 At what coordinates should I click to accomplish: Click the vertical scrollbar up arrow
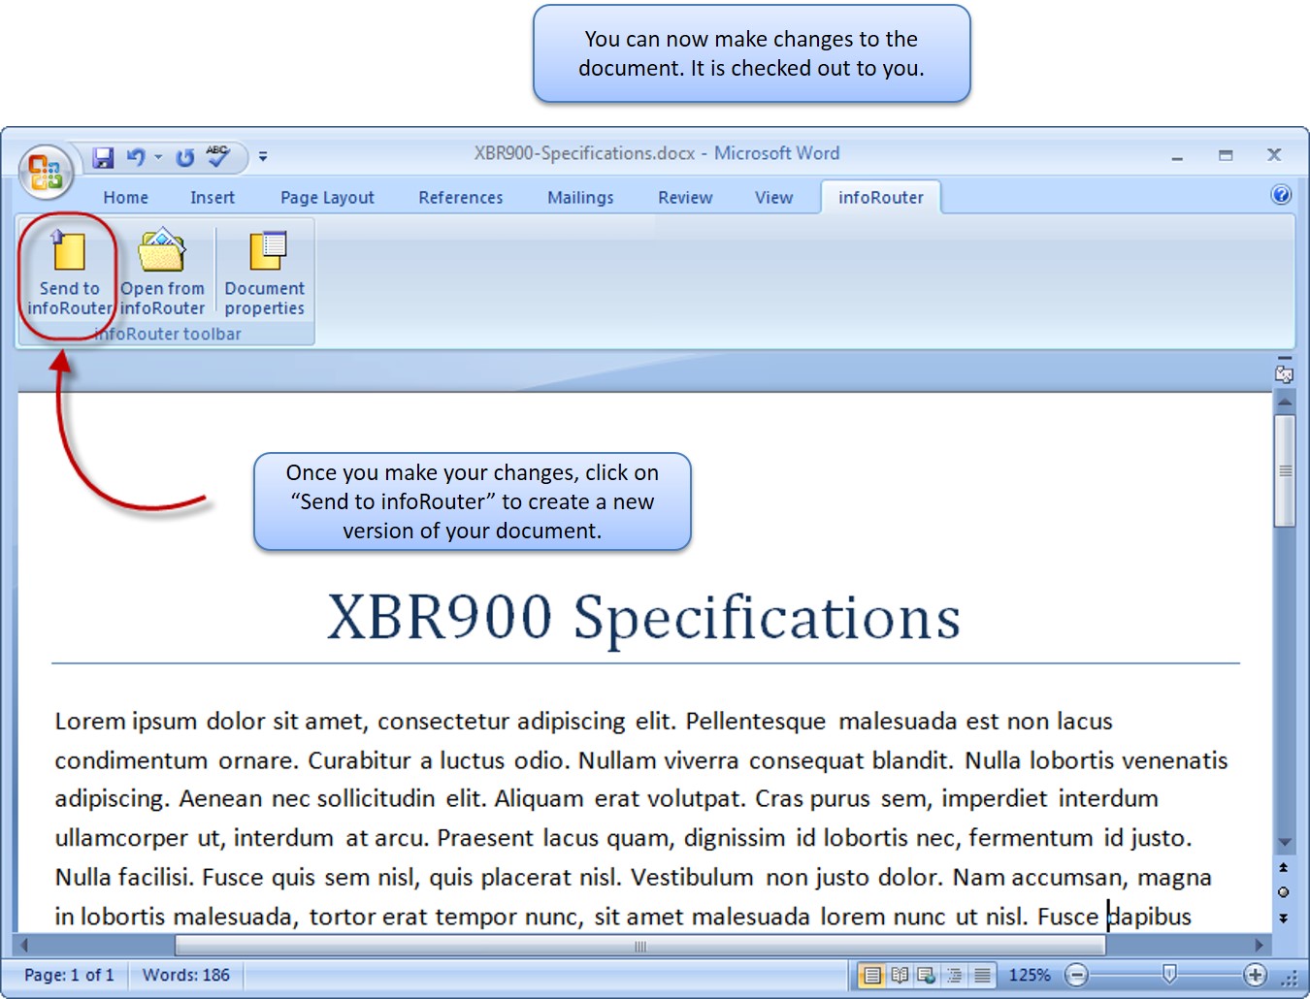pyautogui.click(x=1285, y=402)
